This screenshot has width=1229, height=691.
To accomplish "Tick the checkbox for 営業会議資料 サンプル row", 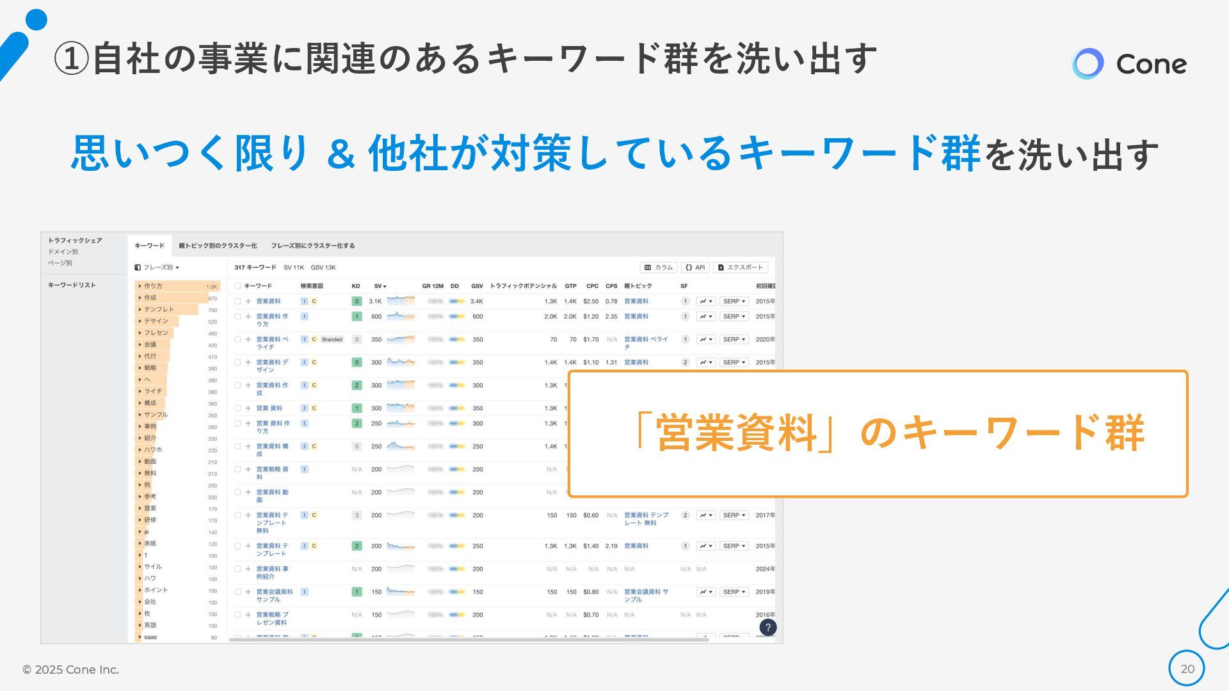I will pyautogui.click(x=238, y=592).
